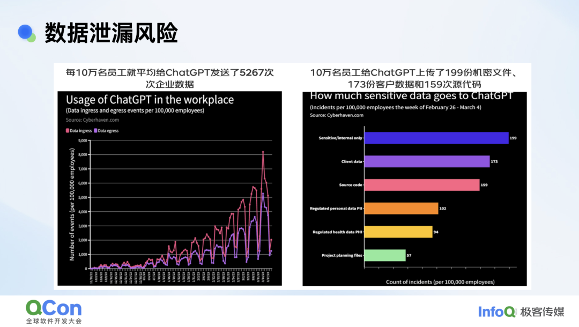The image size is (579, 327).
Task: Click Source: Cyberhaven.com in the right chart
Action: 336,115
